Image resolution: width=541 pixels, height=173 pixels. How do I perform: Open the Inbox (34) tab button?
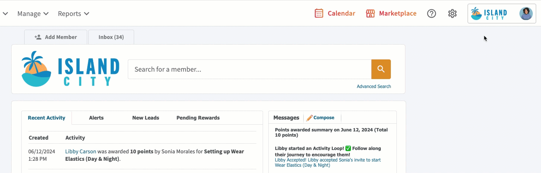point(111,37)
